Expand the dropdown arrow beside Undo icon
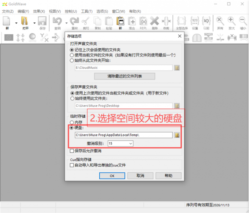This screenshot has width=249, height=213. (66, 22)
